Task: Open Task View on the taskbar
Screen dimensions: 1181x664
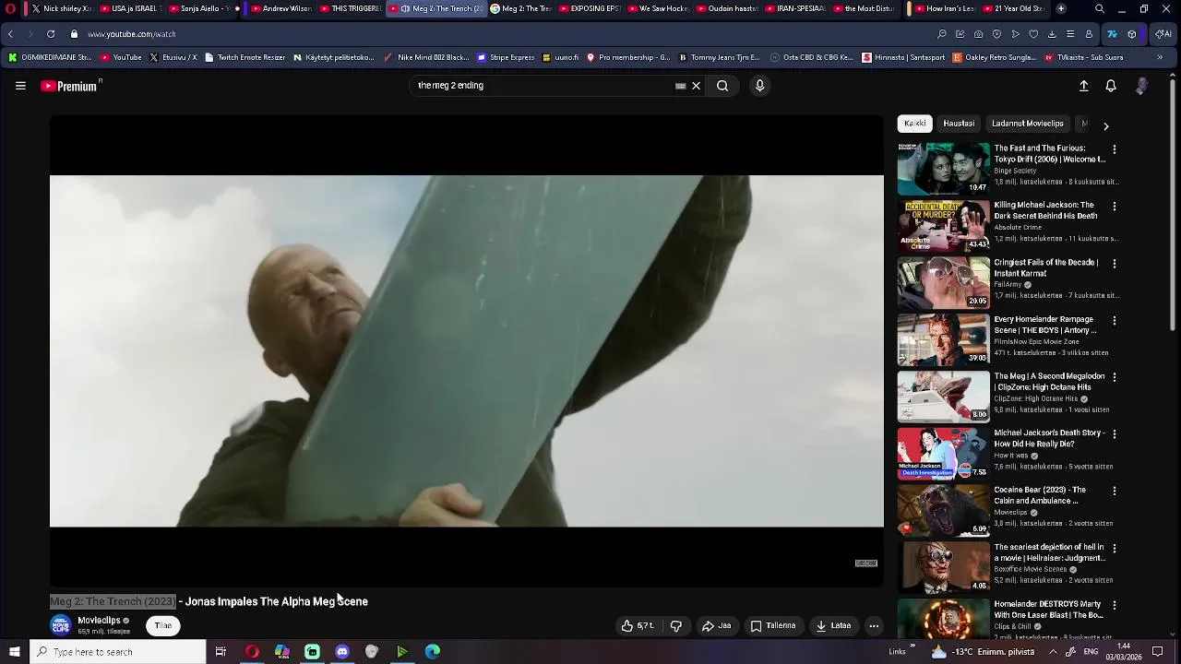Action: click(221, 652)
